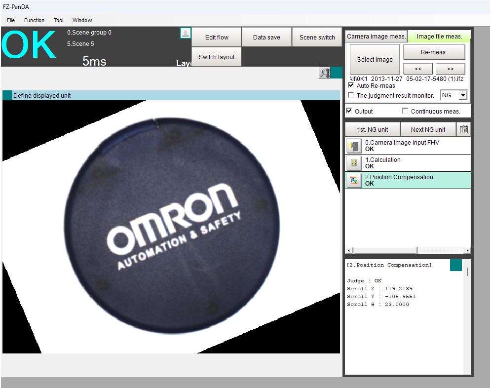Click flow list horizontal scrollbar thumb
The width and height of the screenshot is (491, 388).
coord(385,250)
